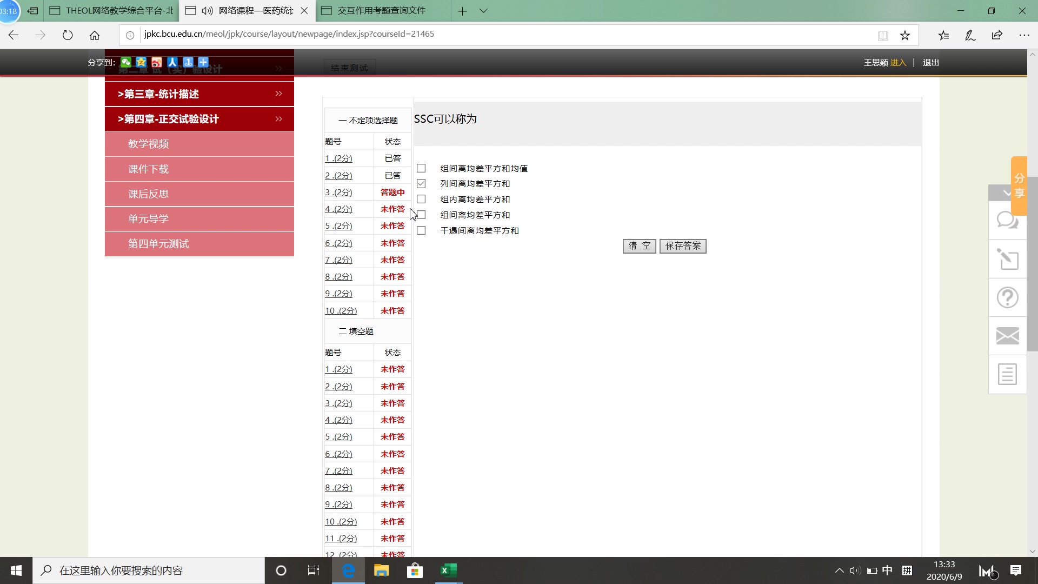Open 教学视频 menu item
The width and height of the screenshot is (1038, 584).
[199, 144]
